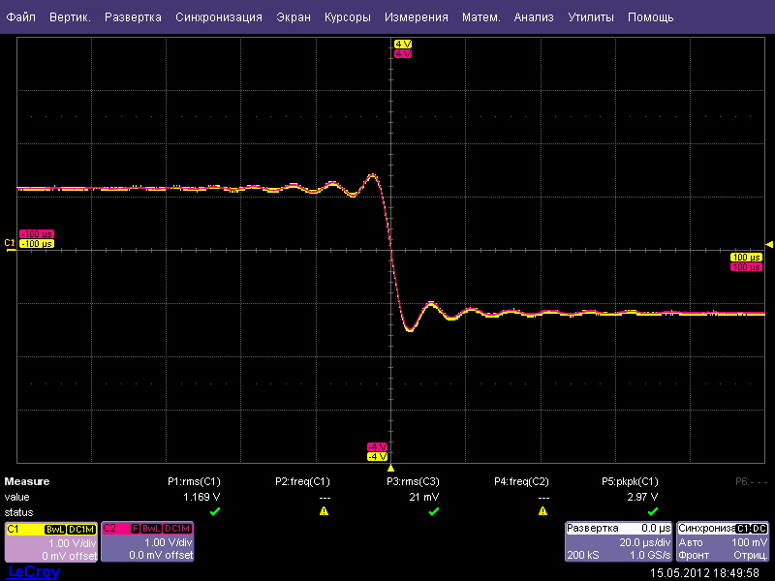Open the Синхронизация trigger descriptor box
Image resolution: width=775 pixels, height=581 pixels.
click(723, 542)
